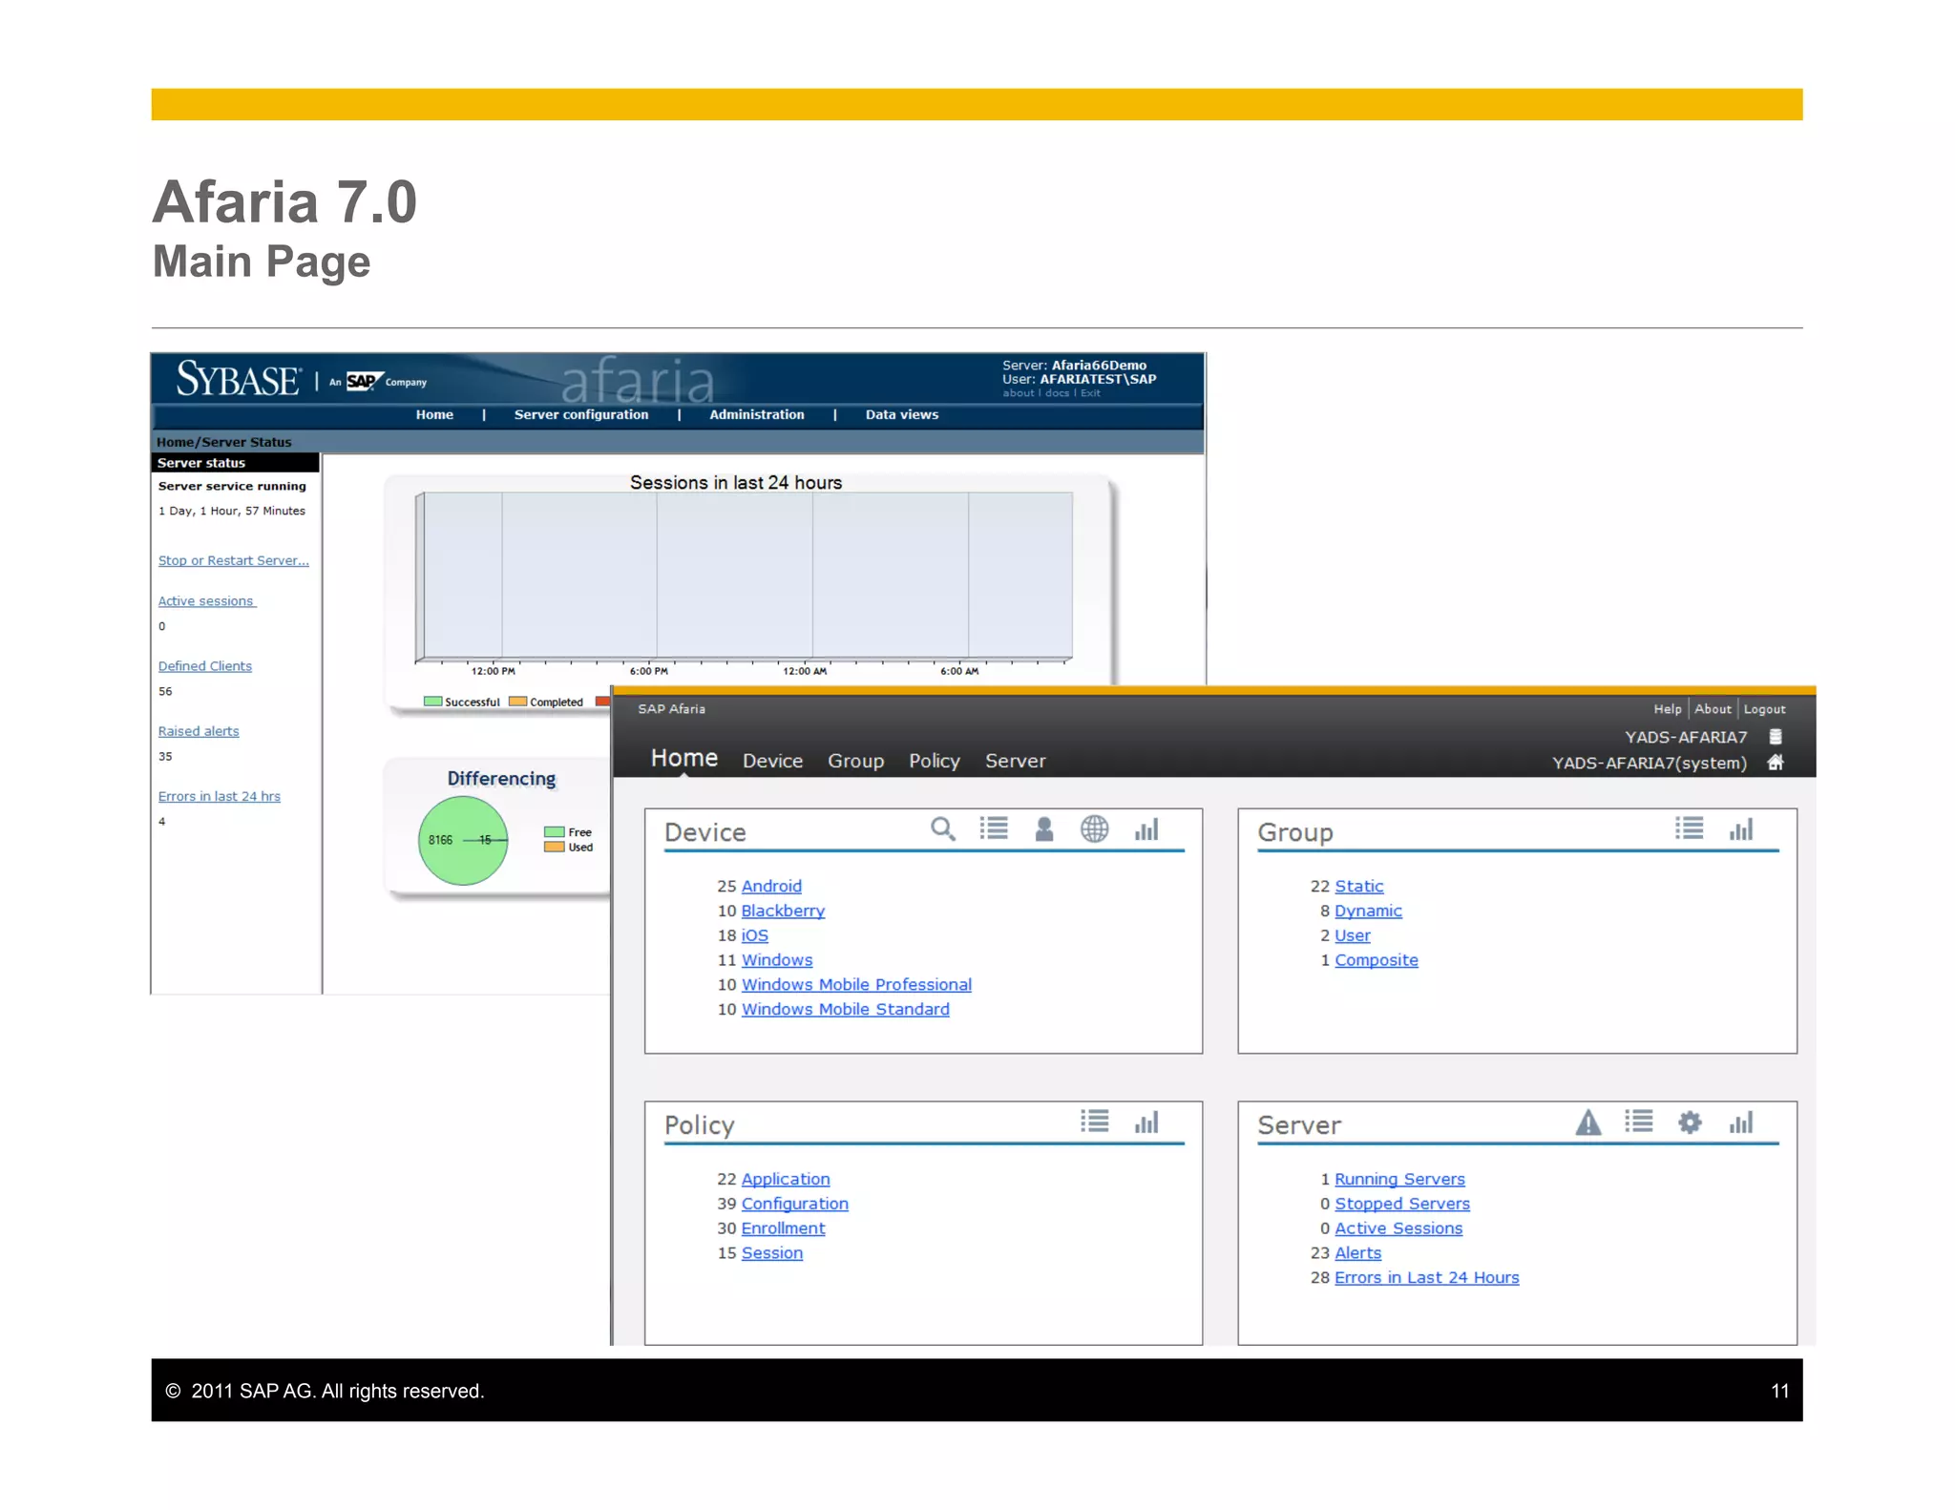Viewport: 1955px width, 1510px height.
Task: Click Stop or Restart Server link
Action: click(x=233, y=560)
